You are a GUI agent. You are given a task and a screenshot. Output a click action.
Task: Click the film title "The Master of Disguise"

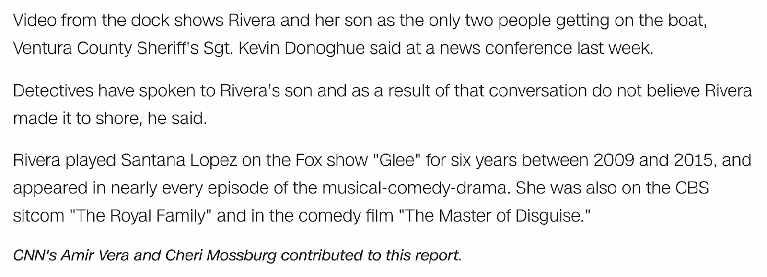[495, 215]
